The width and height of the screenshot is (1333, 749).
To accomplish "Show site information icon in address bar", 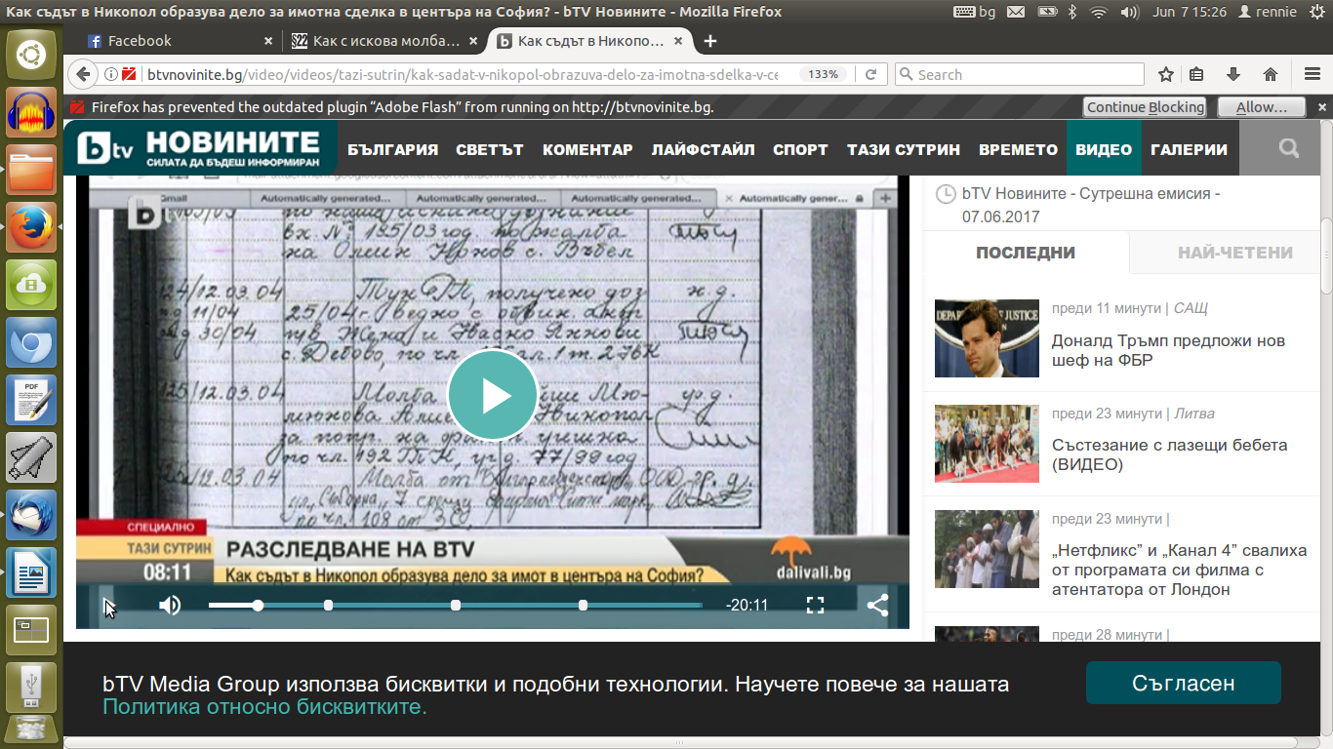I will tap(110, 74).
